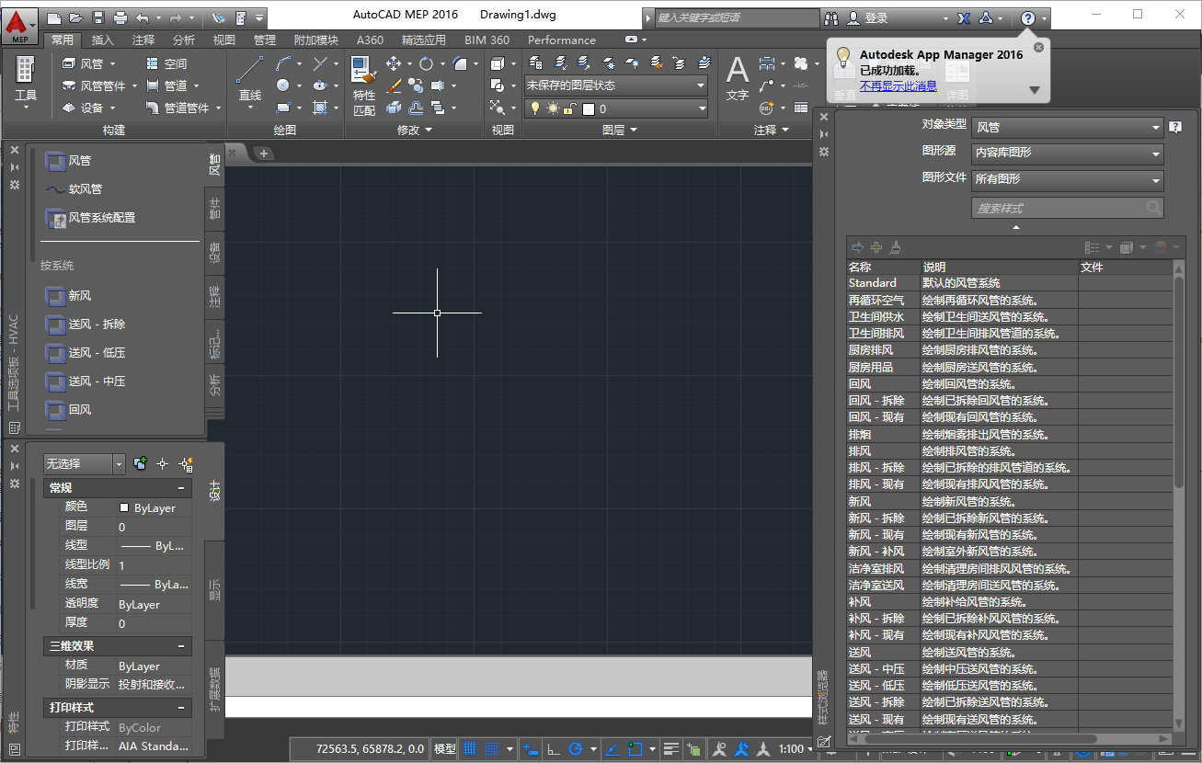This screenshot has width=1202, height=763.
Task: Toggle orthogonal mode in the status bar
Action: [555, 747]
